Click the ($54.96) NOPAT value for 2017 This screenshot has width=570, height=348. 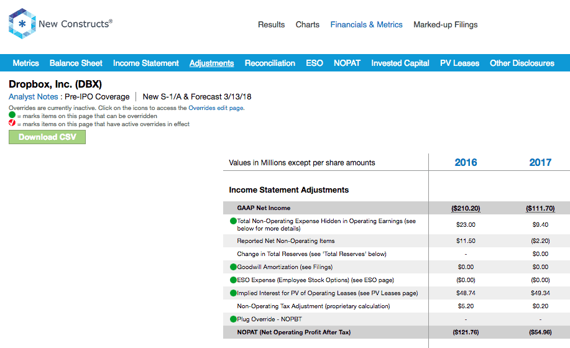(540, 332)
